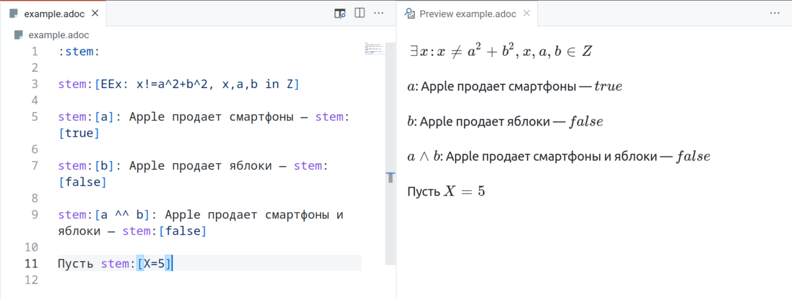Image resolution: width=792 pixels, height=299 pixels.
Task: Click empty line 12 in the editor
Action: point(183,280)
